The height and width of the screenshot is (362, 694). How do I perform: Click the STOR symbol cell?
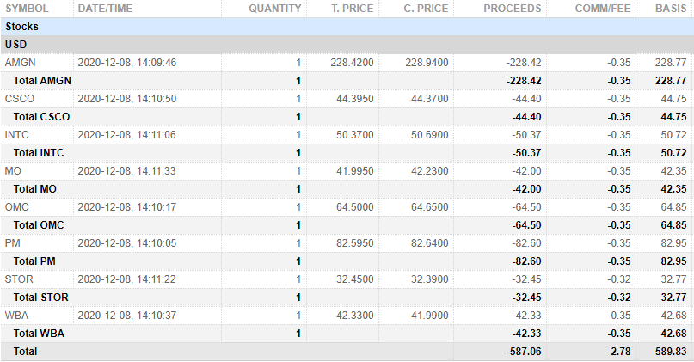pos(19,279)
